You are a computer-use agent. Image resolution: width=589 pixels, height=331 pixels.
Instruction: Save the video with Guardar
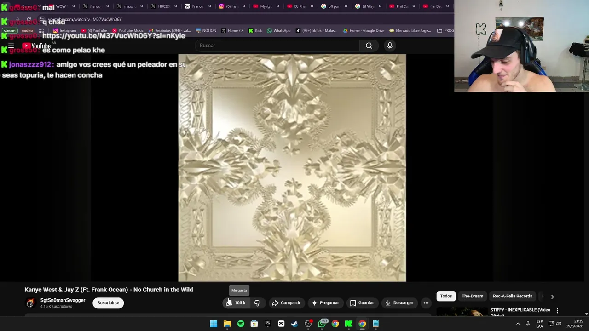click(x=362, y=303)
